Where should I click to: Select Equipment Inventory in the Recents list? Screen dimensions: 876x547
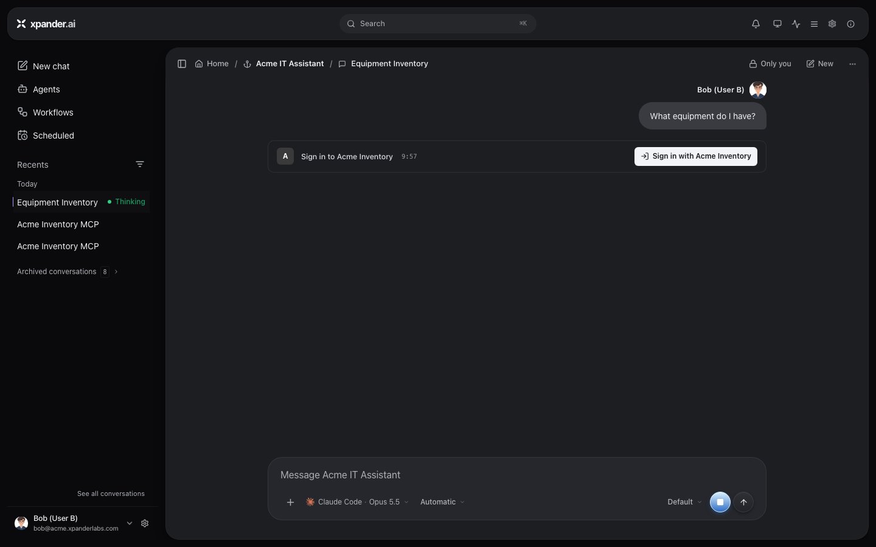coord(82,202)
